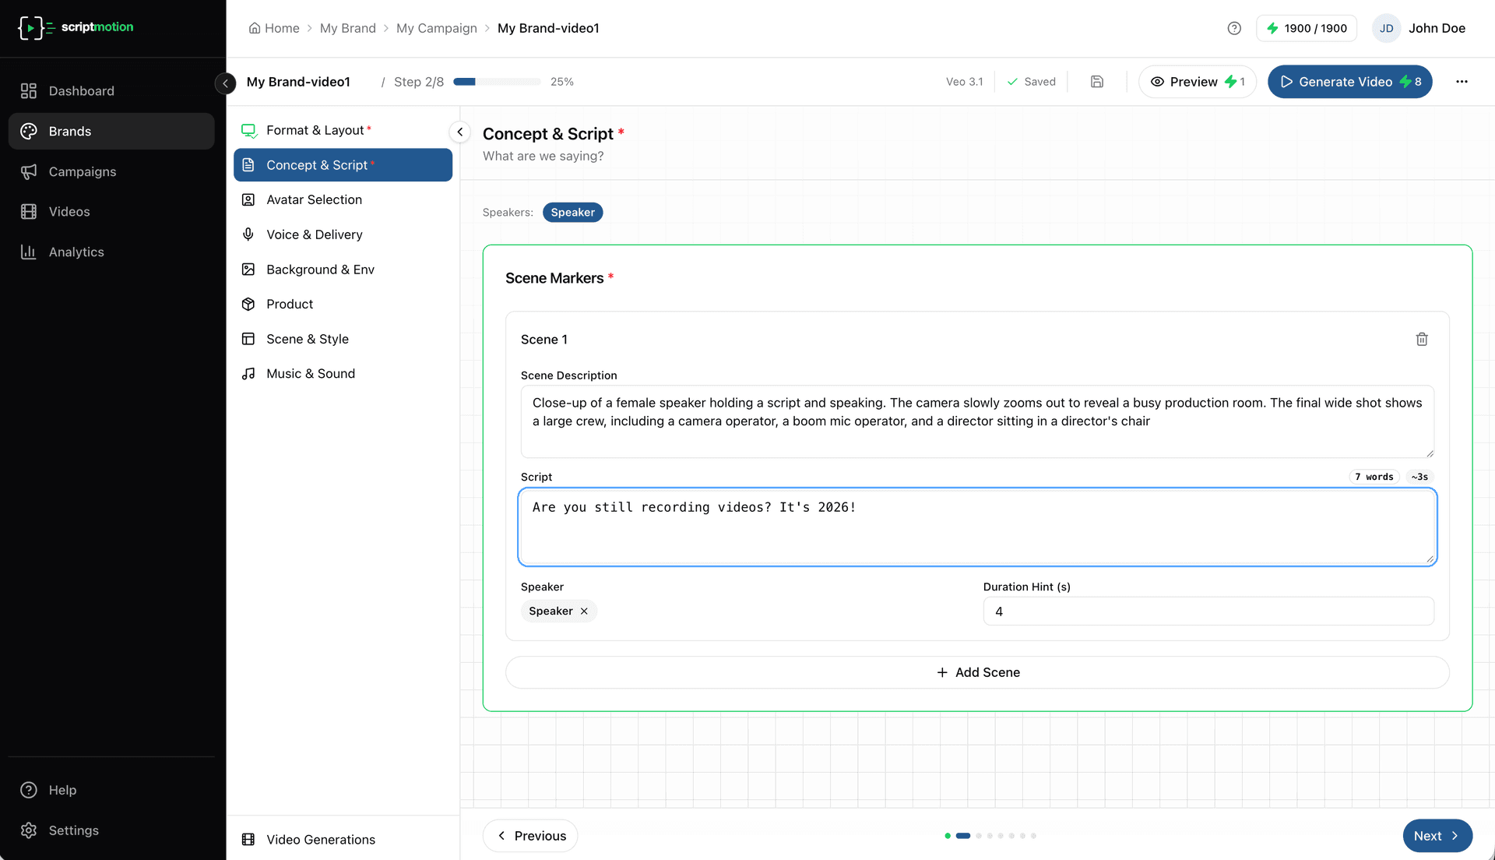Click the Duration Hint input field

1208,612
